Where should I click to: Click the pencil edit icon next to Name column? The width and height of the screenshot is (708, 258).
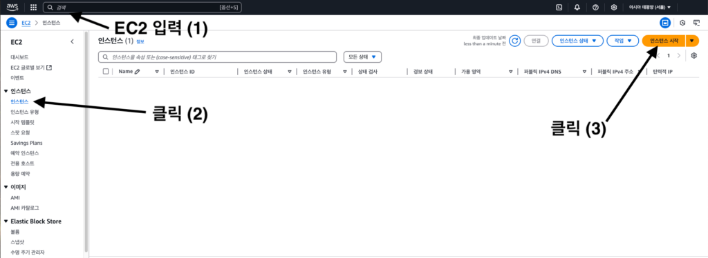pos(137,72)
